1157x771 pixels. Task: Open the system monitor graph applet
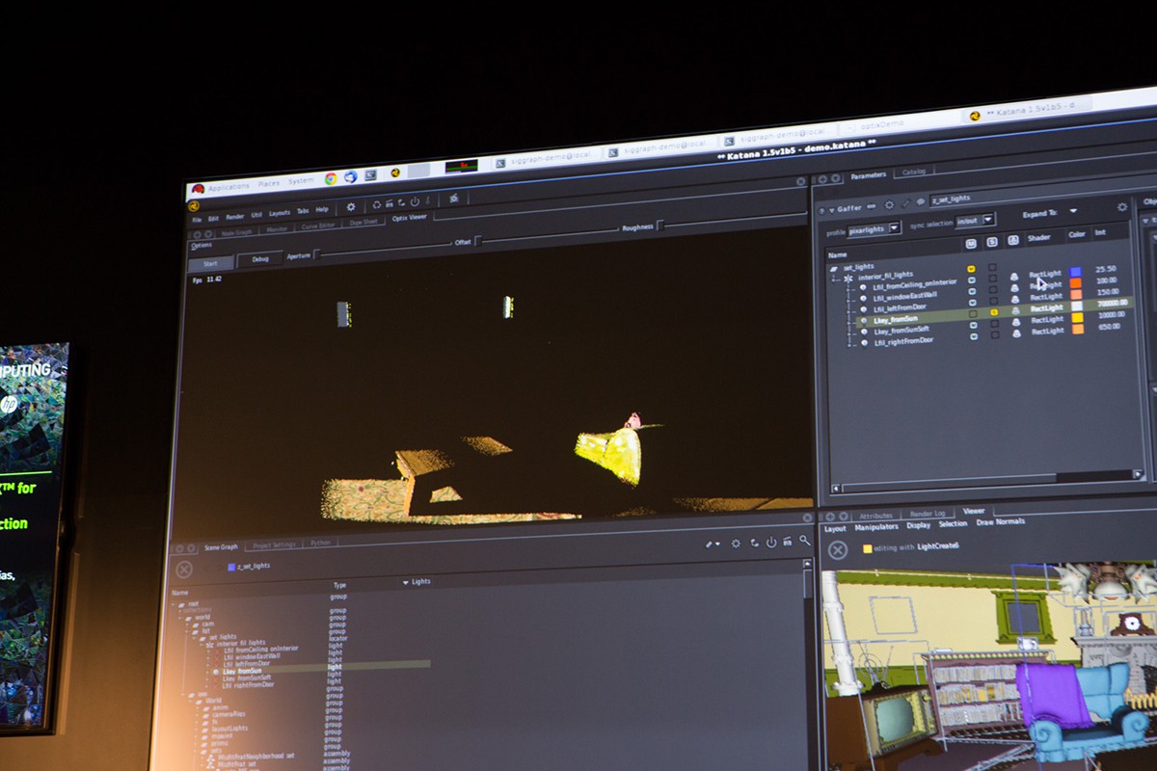(x=461, y=166)
